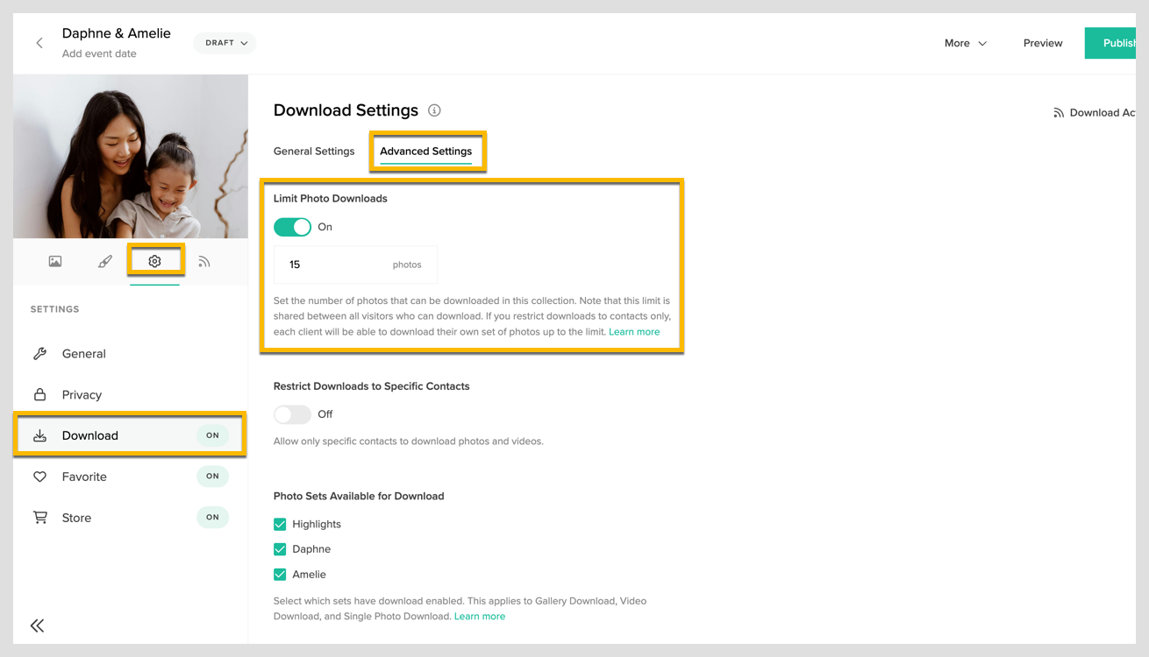
Task: Collapse the sidebar with the double chevron
Action: coord(37,625)
